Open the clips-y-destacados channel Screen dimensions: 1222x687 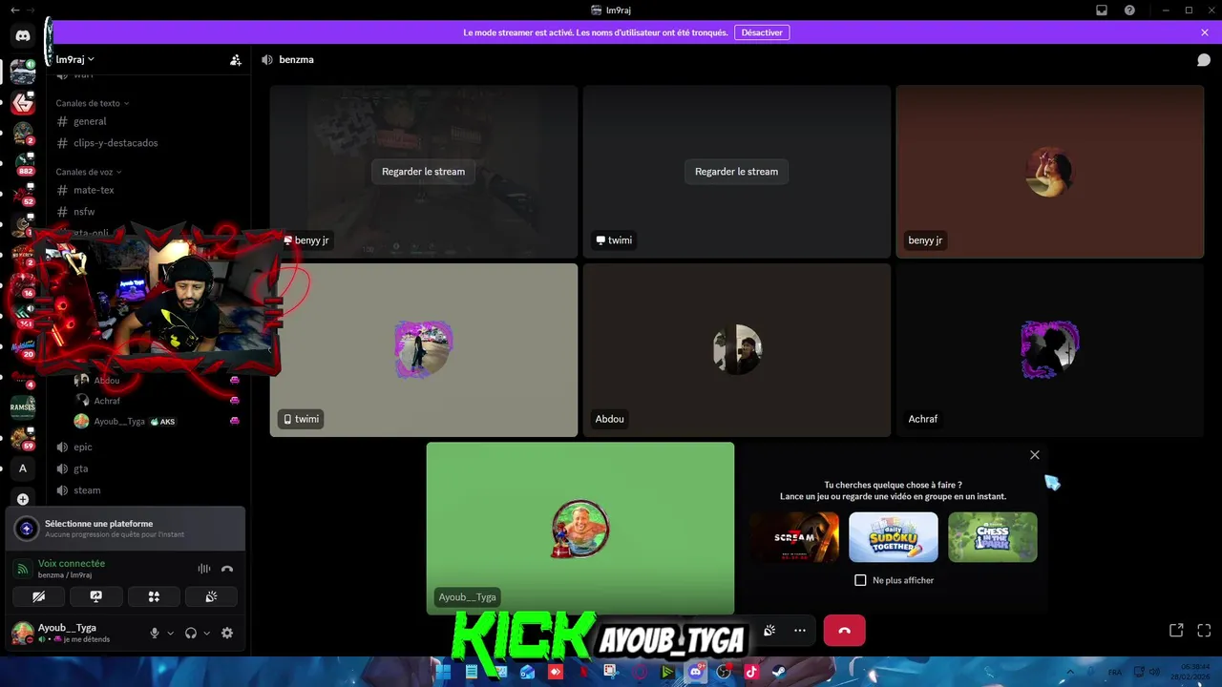coord(148,143)
